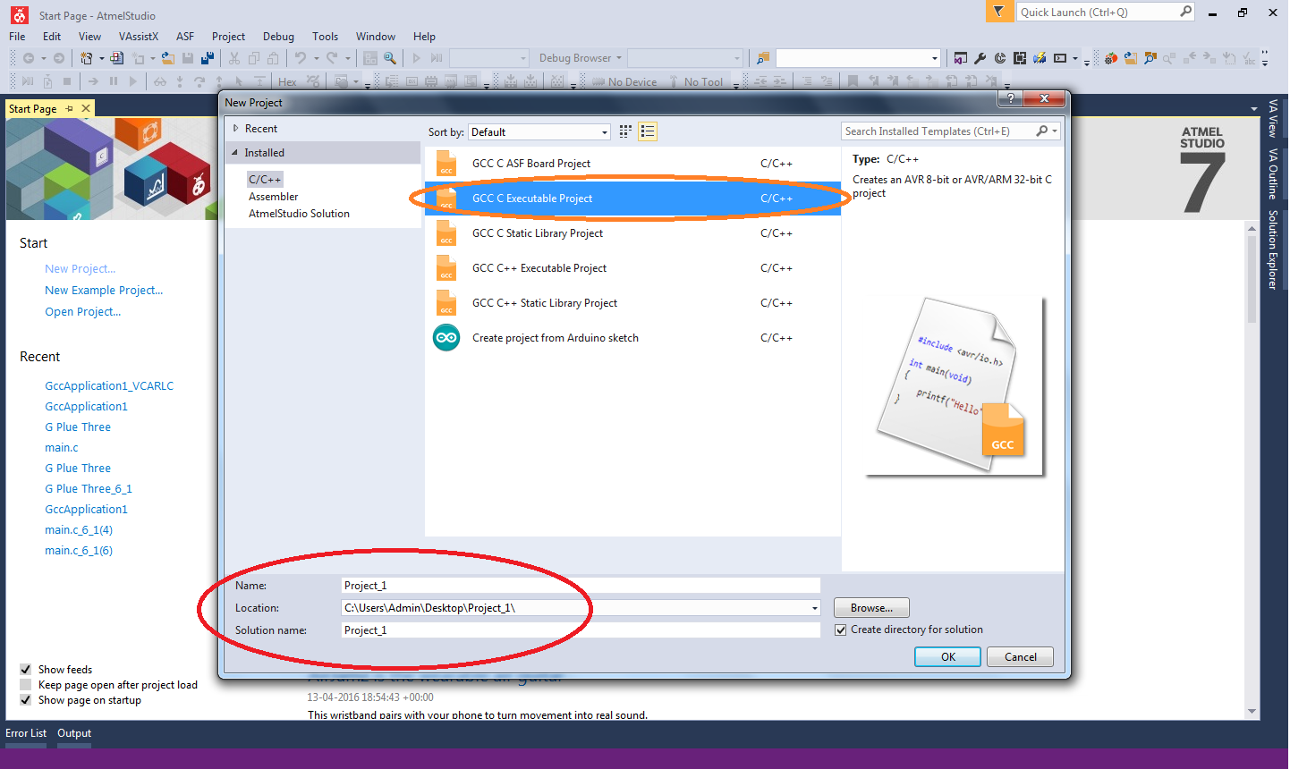Switch template list to medium icons view
The image size is (1290, 769).
pos(648,131)
